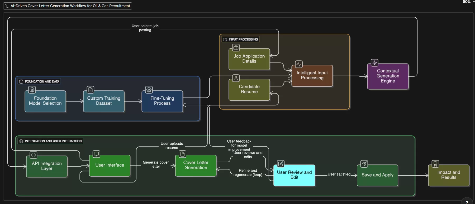Click the chip icon above Foundation Model Selection
The width and height of the screenshot is (475, 204).
32,90
